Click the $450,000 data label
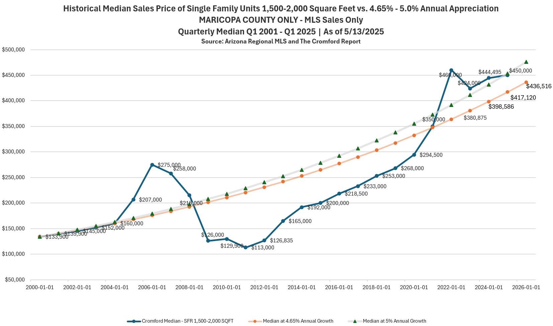Screen dimensions: 553x326 point(521,71)
